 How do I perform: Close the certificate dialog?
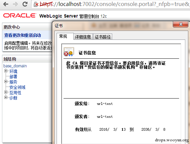[x=180, y=24]
